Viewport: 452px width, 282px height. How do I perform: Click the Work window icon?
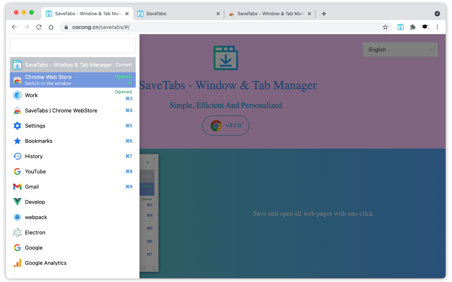click(x=17, y=95)
